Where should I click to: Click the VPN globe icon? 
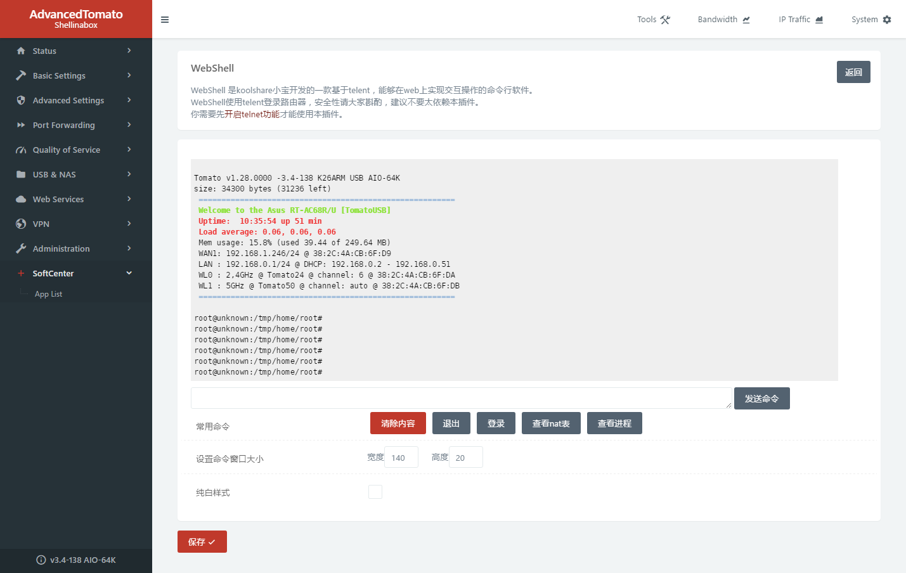pyautogui.click(x=21, y=224)
